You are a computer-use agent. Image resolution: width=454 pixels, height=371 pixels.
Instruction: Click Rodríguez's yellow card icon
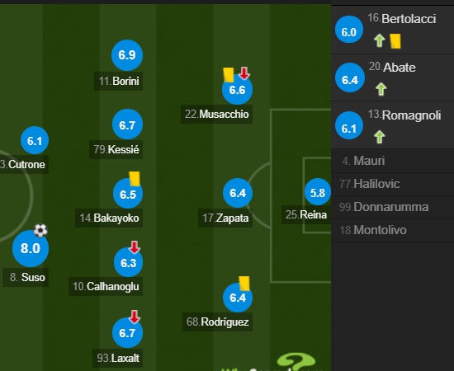coord(244,283)
